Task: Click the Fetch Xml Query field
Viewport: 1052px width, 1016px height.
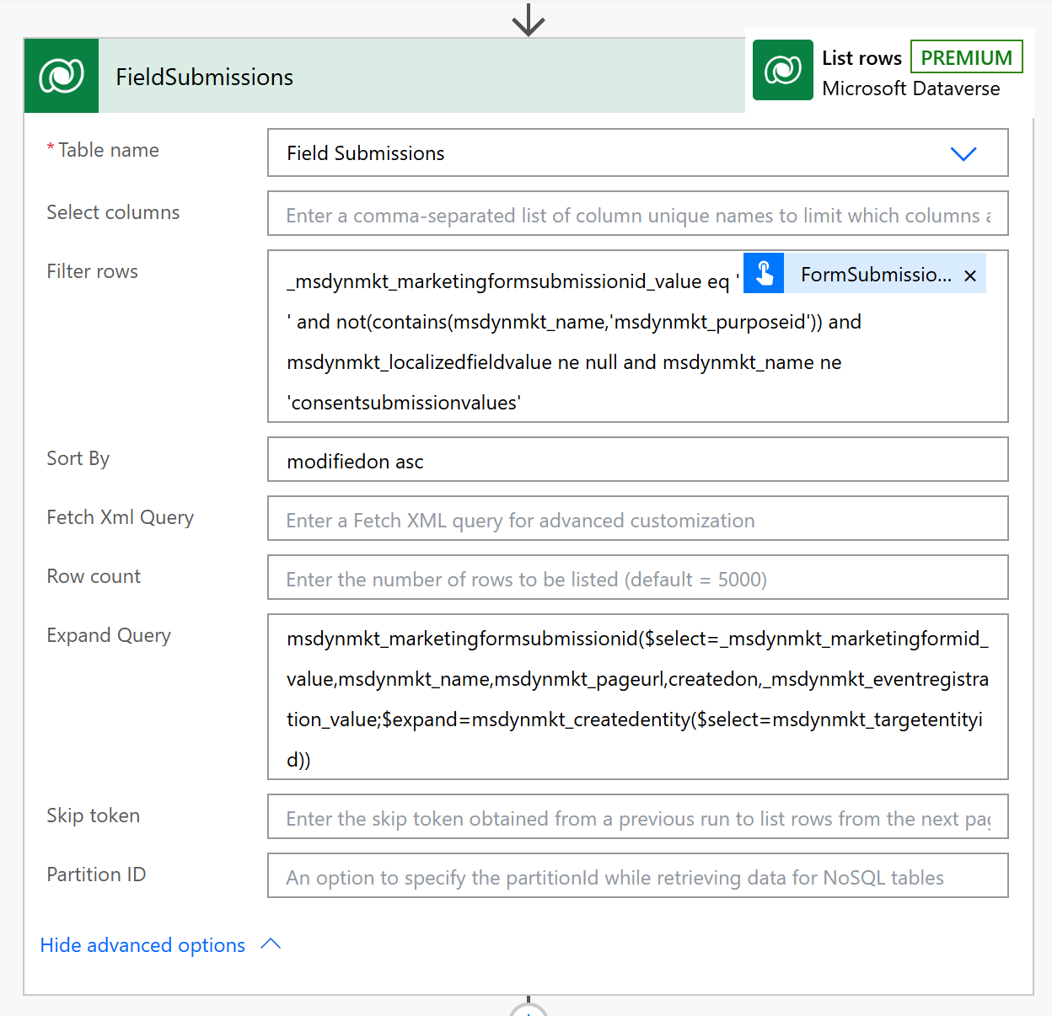Action: pyautogui.click(x=637, y=519)
